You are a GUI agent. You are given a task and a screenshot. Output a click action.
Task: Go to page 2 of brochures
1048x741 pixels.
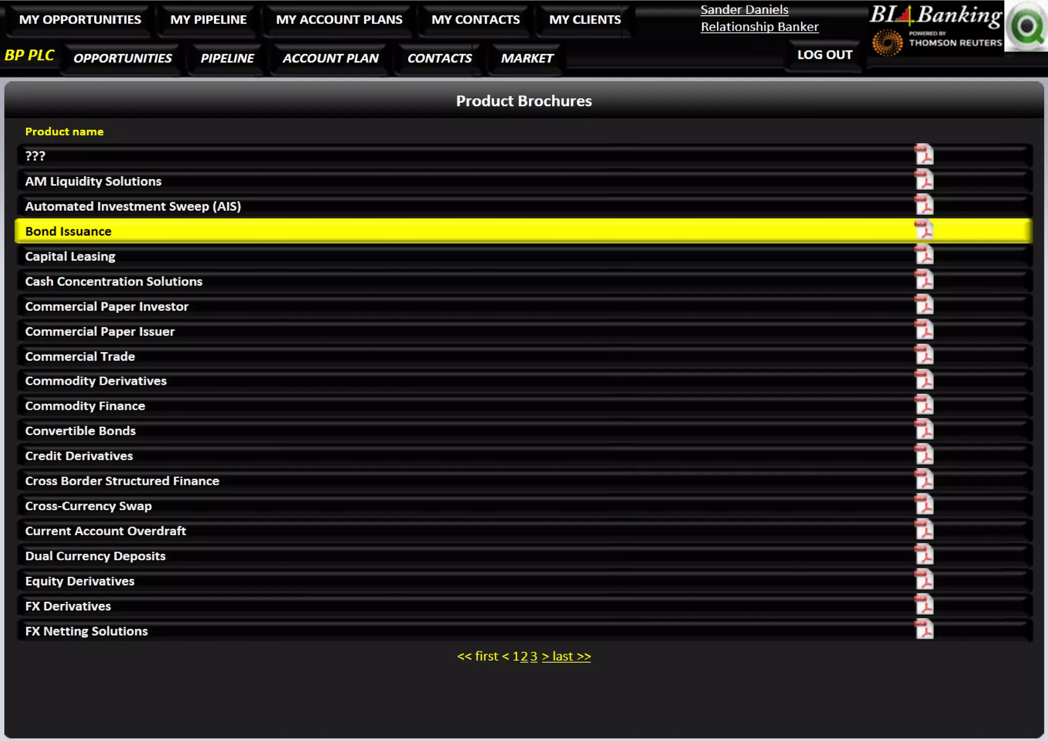pyautogui.click(x=524, y=657)
